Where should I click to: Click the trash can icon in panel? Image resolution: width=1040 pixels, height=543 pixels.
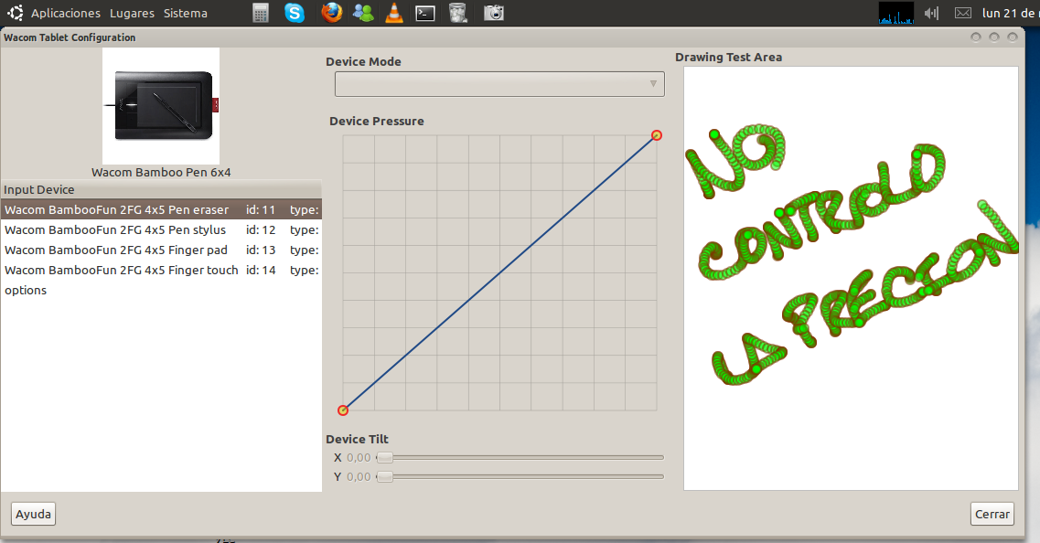(457, 13)
